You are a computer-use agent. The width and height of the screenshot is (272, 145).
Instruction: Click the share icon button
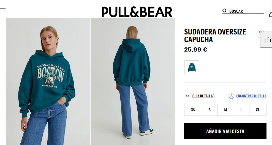tap(268, 39)
